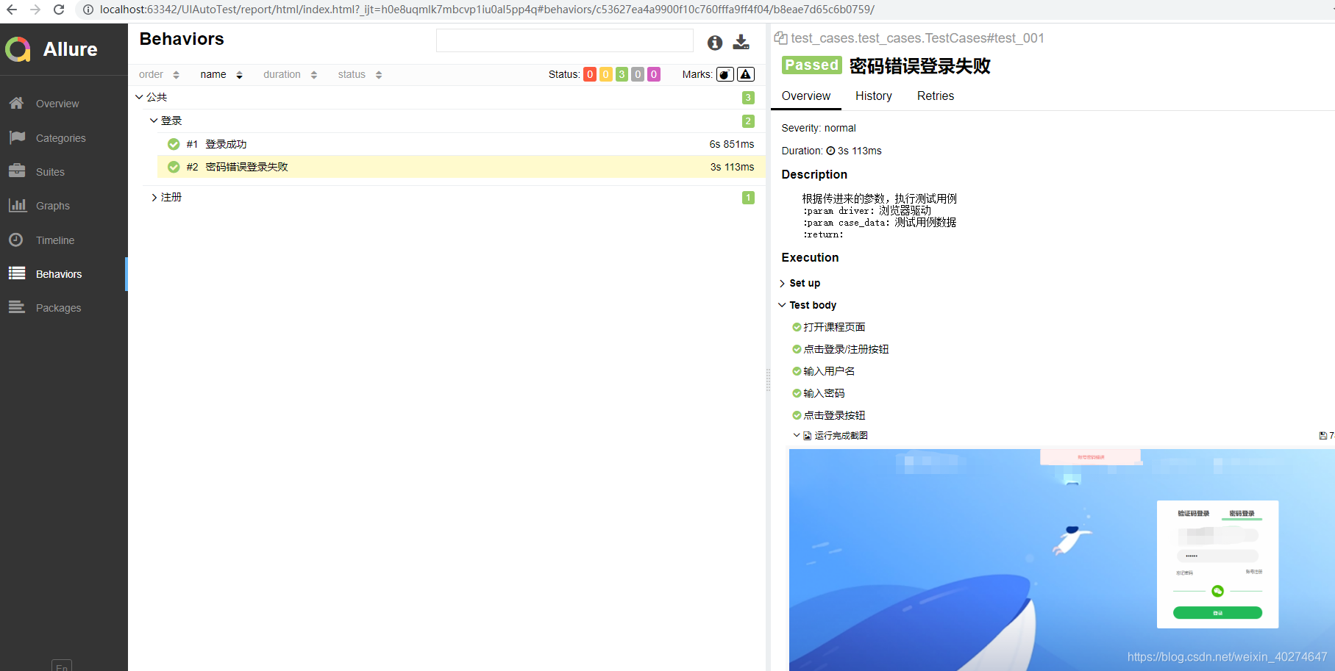Click the Allure logo icon
Image resolution: width=1335 pixels, height=671 pixels.
click(18, 49)
